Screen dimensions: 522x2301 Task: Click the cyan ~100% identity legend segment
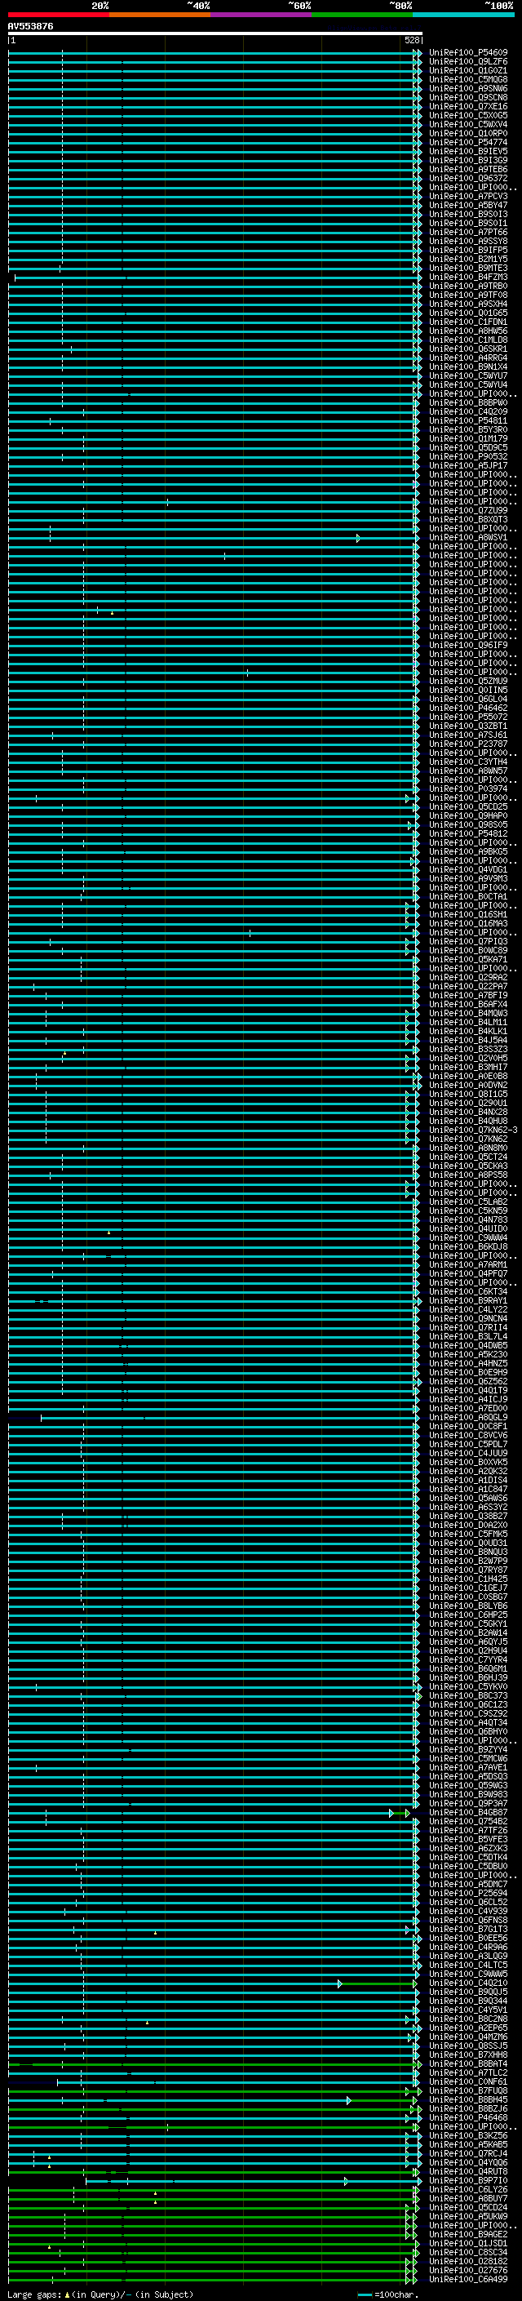click(464, 15)
